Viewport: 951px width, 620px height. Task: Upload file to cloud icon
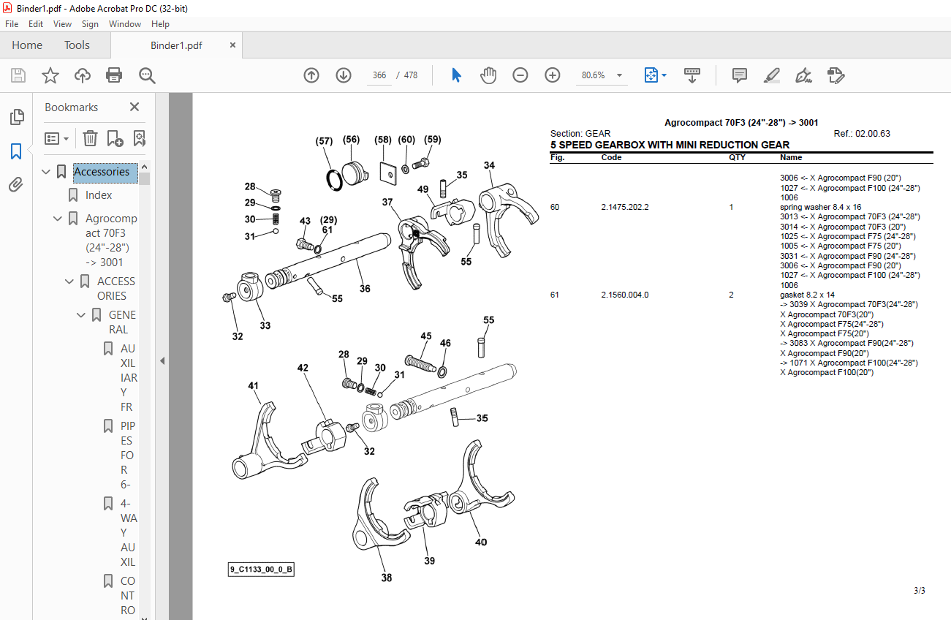click(x=83, y=75)
